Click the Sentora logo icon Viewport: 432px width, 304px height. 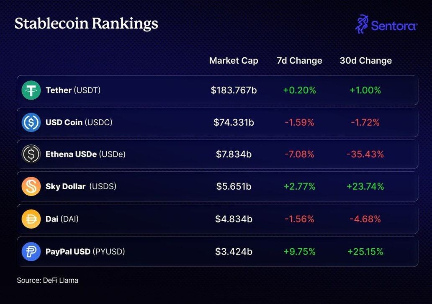pos(362,24)
